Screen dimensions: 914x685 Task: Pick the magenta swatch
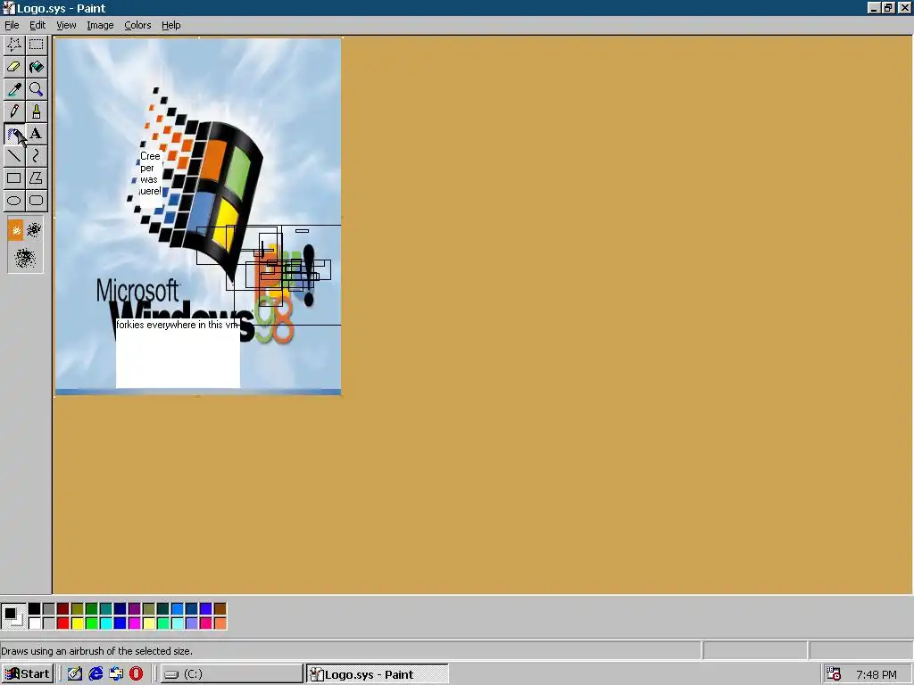[135, 623]
